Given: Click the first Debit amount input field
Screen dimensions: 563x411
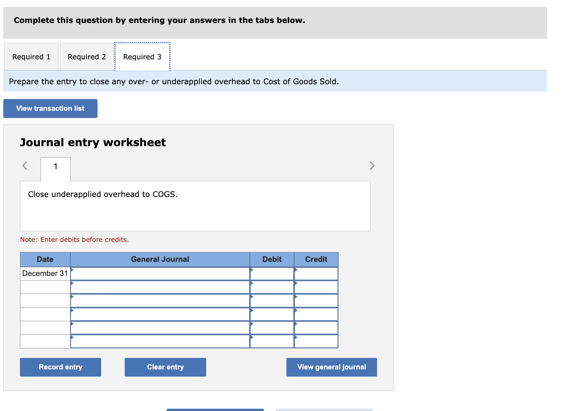Looking at the screenshot, I should coord(273,273).
